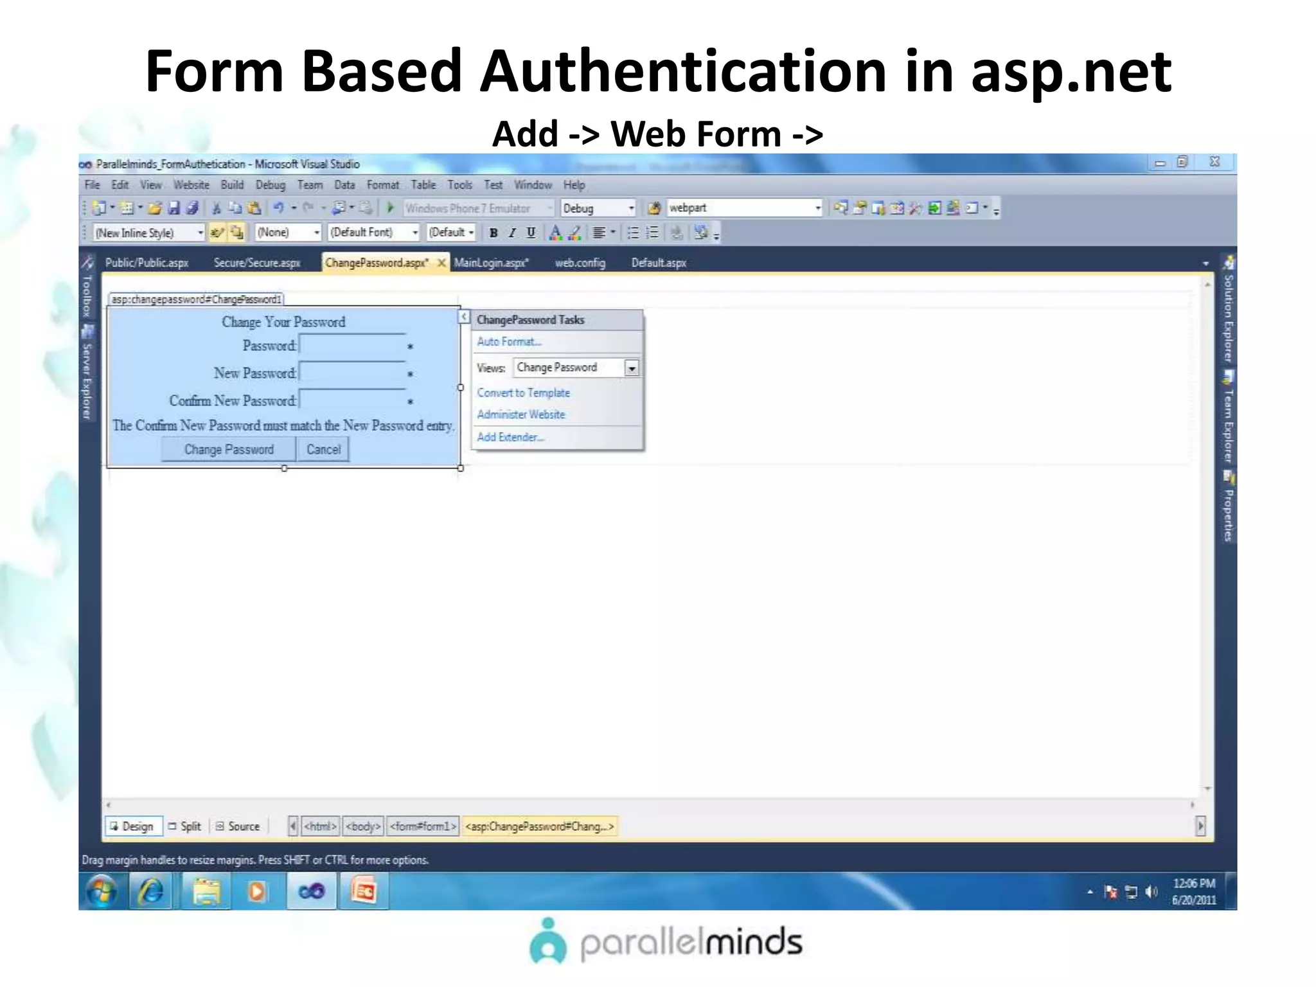Open the collapsed Toolbox side panel

pyautogui.click(x=87, y=287)
